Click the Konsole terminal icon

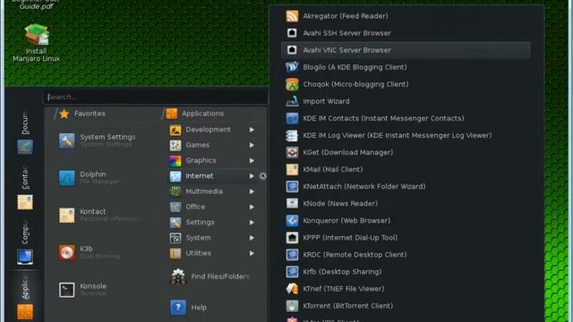click(x=67, y=290)
